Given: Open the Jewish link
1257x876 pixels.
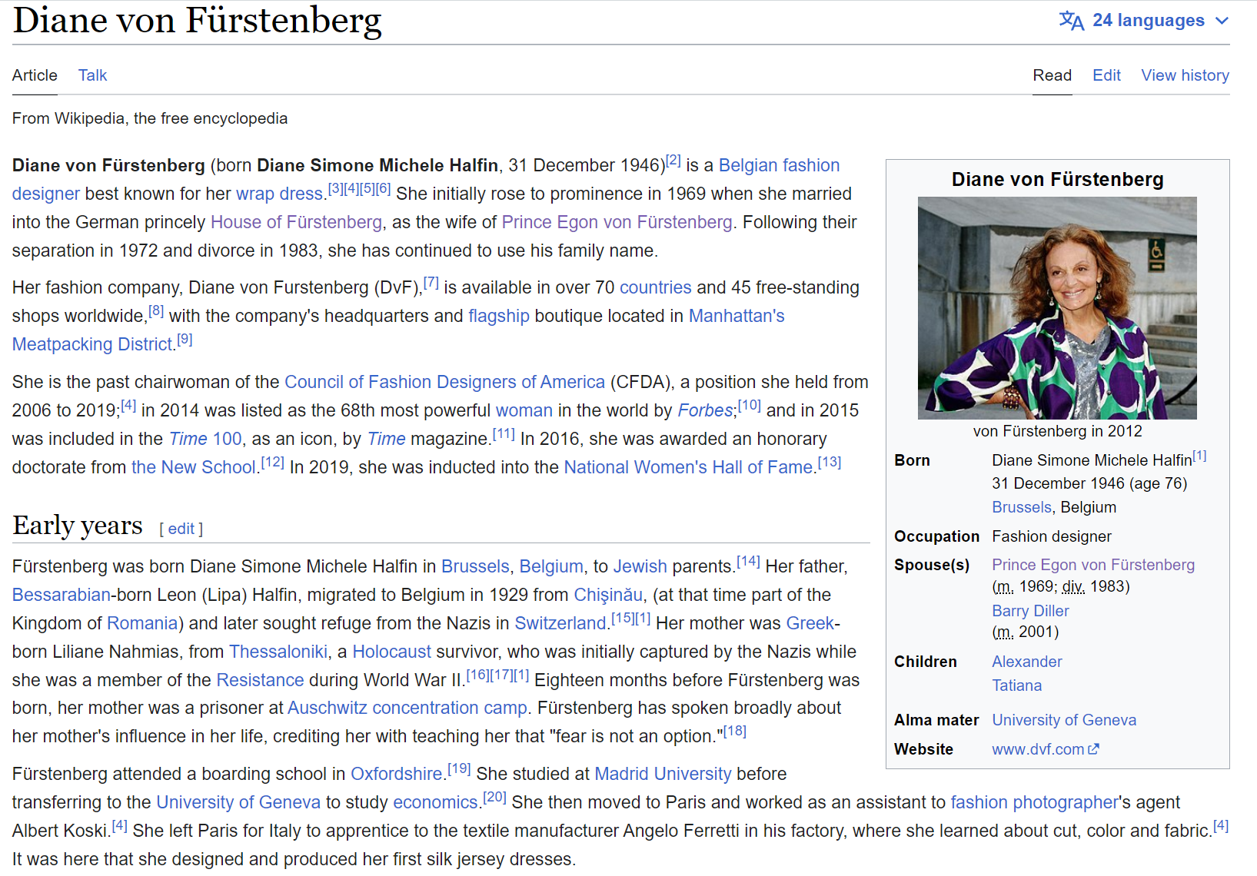Looking at the screenshot, I should coord(640,566).
